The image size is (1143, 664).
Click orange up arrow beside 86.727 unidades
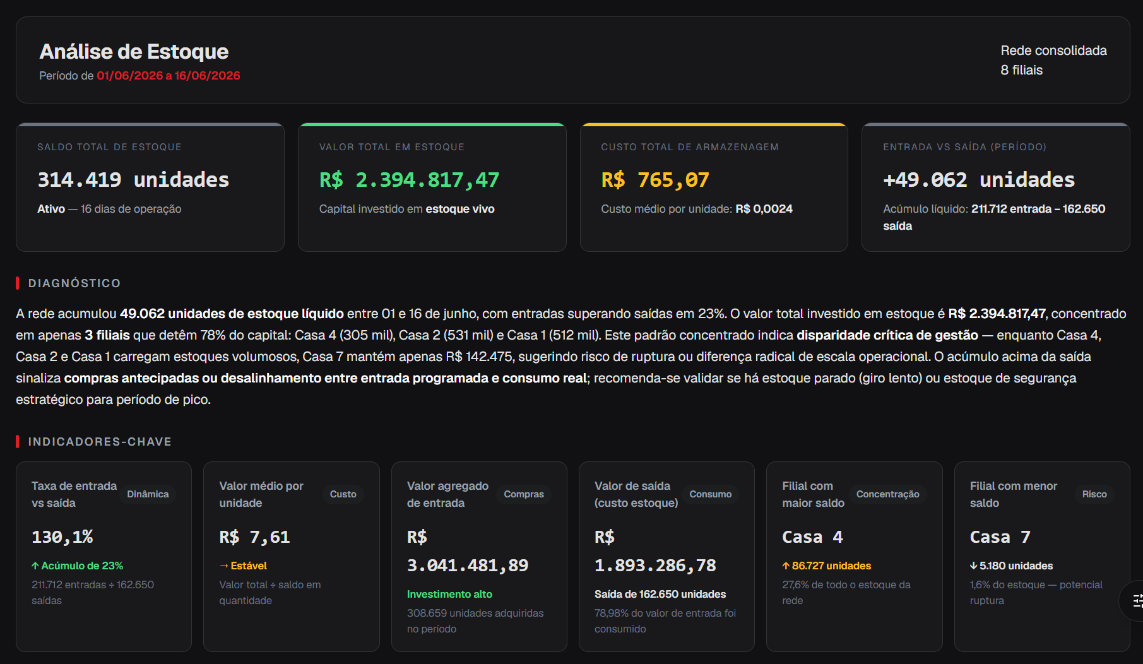(786, 566)
